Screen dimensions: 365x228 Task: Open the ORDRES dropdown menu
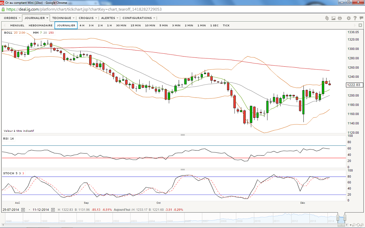tap(12, 18)
